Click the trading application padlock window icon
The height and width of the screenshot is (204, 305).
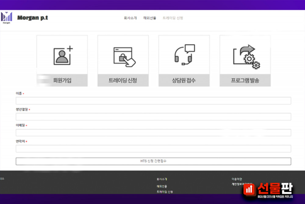click(124, 57)
